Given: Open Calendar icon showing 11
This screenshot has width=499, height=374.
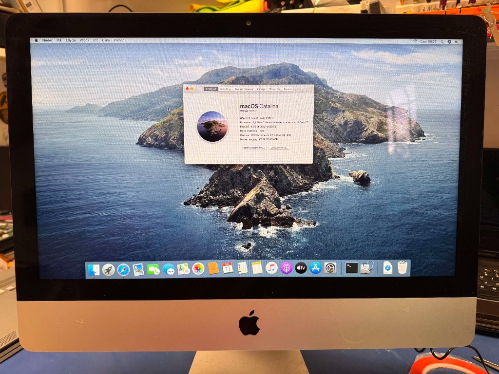Looking at the screenshot, I should coord(228,268).
